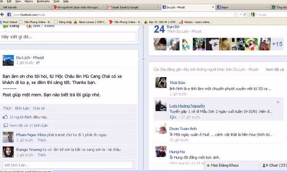This screenshot has width=287, height=172.
Task: Click the reload page icon
Action: [x=245, y=15]
